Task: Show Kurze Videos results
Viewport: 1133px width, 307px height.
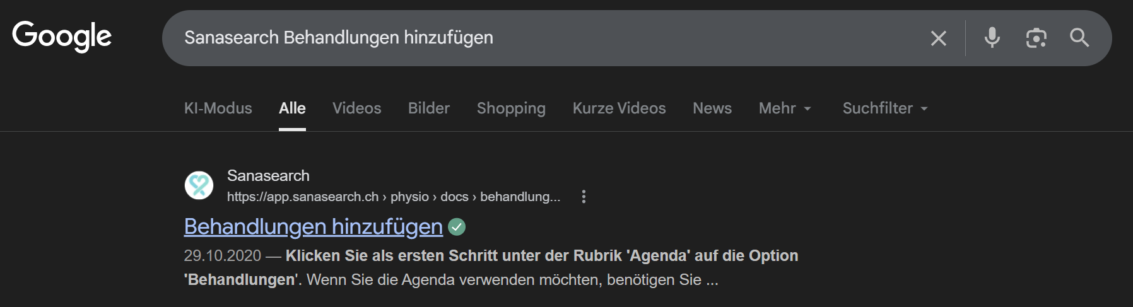Action: tap(619, 108)
